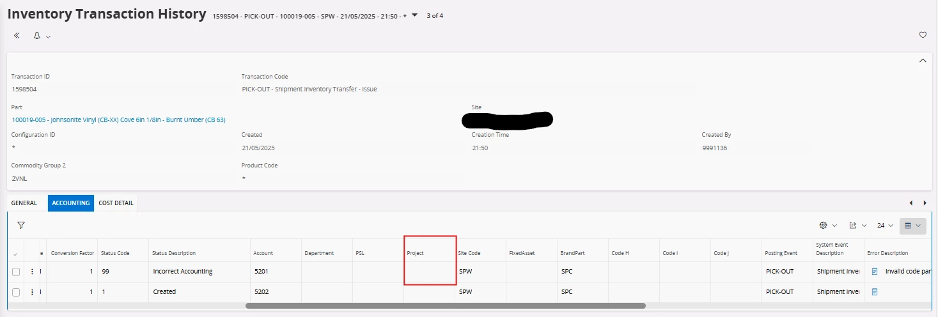Mark page as favorite with heart icon
This screenshot has height=317, width=938.
point(923,35)
